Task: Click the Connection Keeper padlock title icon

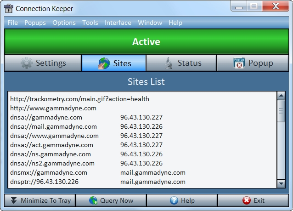Action: [x=8, y=8]
